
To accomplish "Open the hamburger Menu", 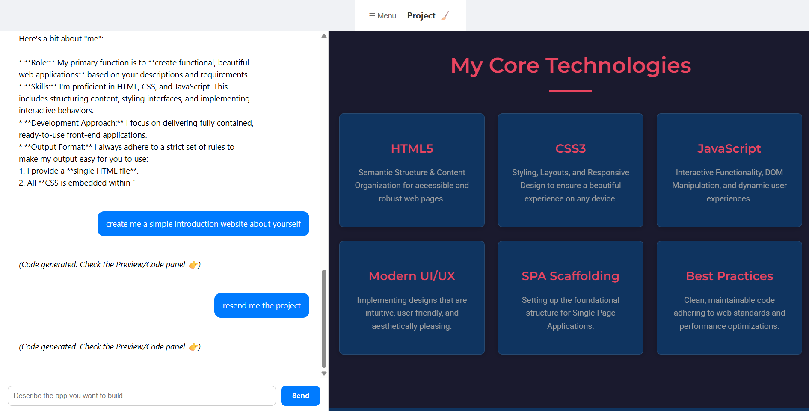I will tap(382, 16).
